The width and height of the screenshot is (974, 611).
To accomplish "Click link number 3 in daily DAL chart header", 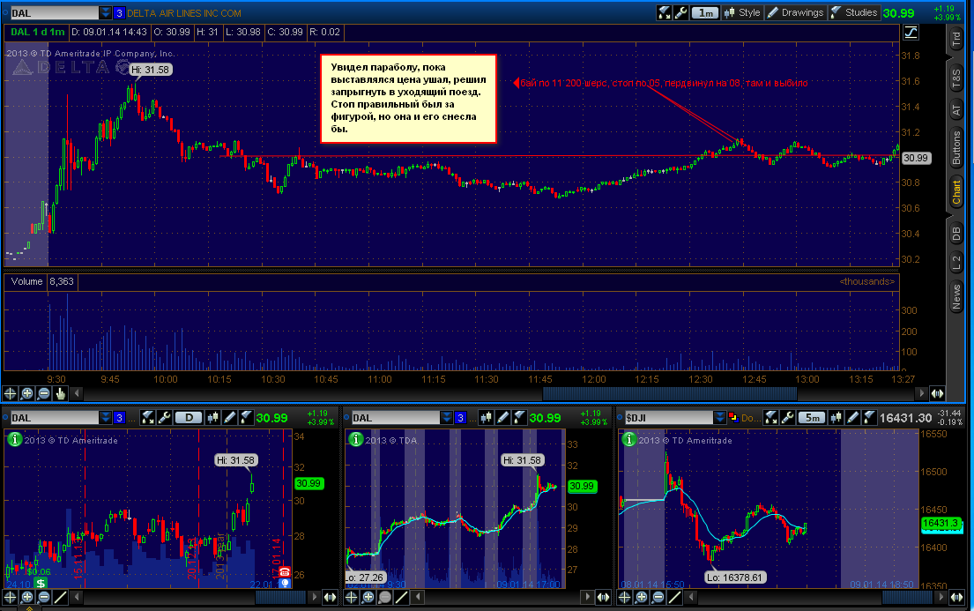I will click(x=119, y=418).
